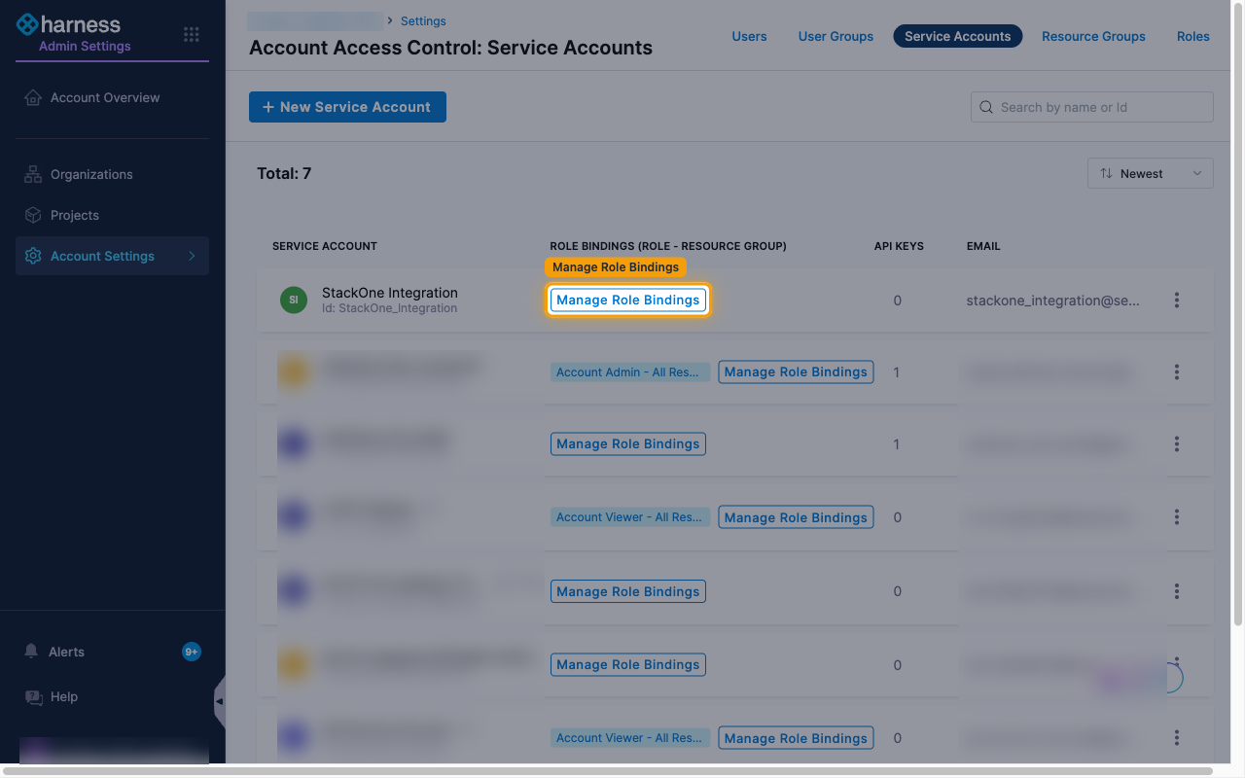Click the SERVICE ACCOUNT column header
Image resolution: width=1245 pixels, height=778 pixels.
325,246
